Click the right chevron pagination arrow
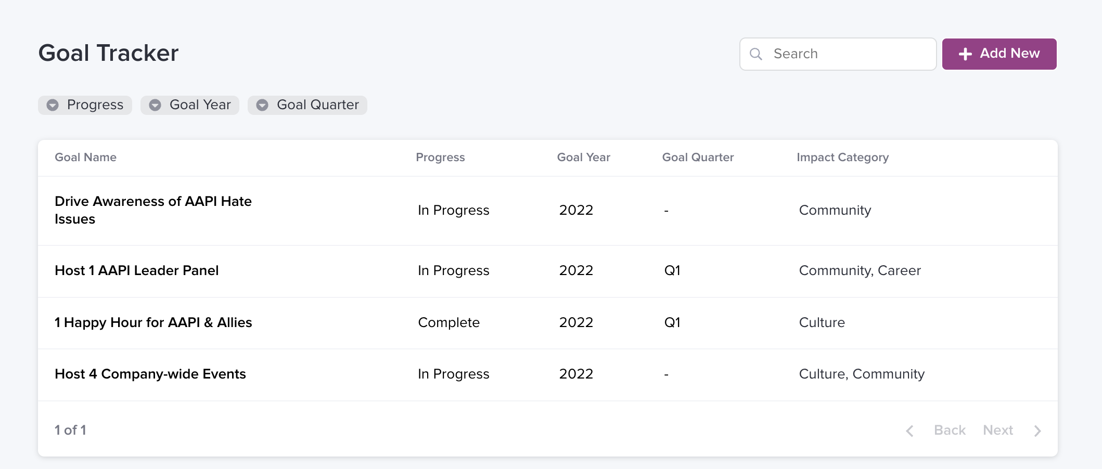Viewport: 1102px width, 469px height. tap(1037, 431)
